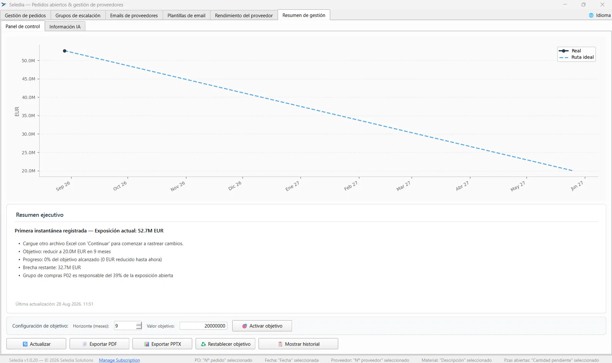612x363 pixels.
Task: Click the Seledia app logo icon
Action: [4, 5]
